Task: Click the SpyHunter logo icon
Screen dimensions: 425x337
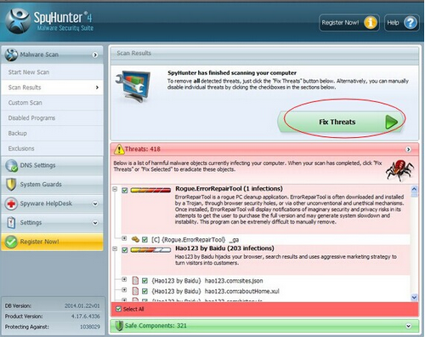Action: tap(18, 20)
